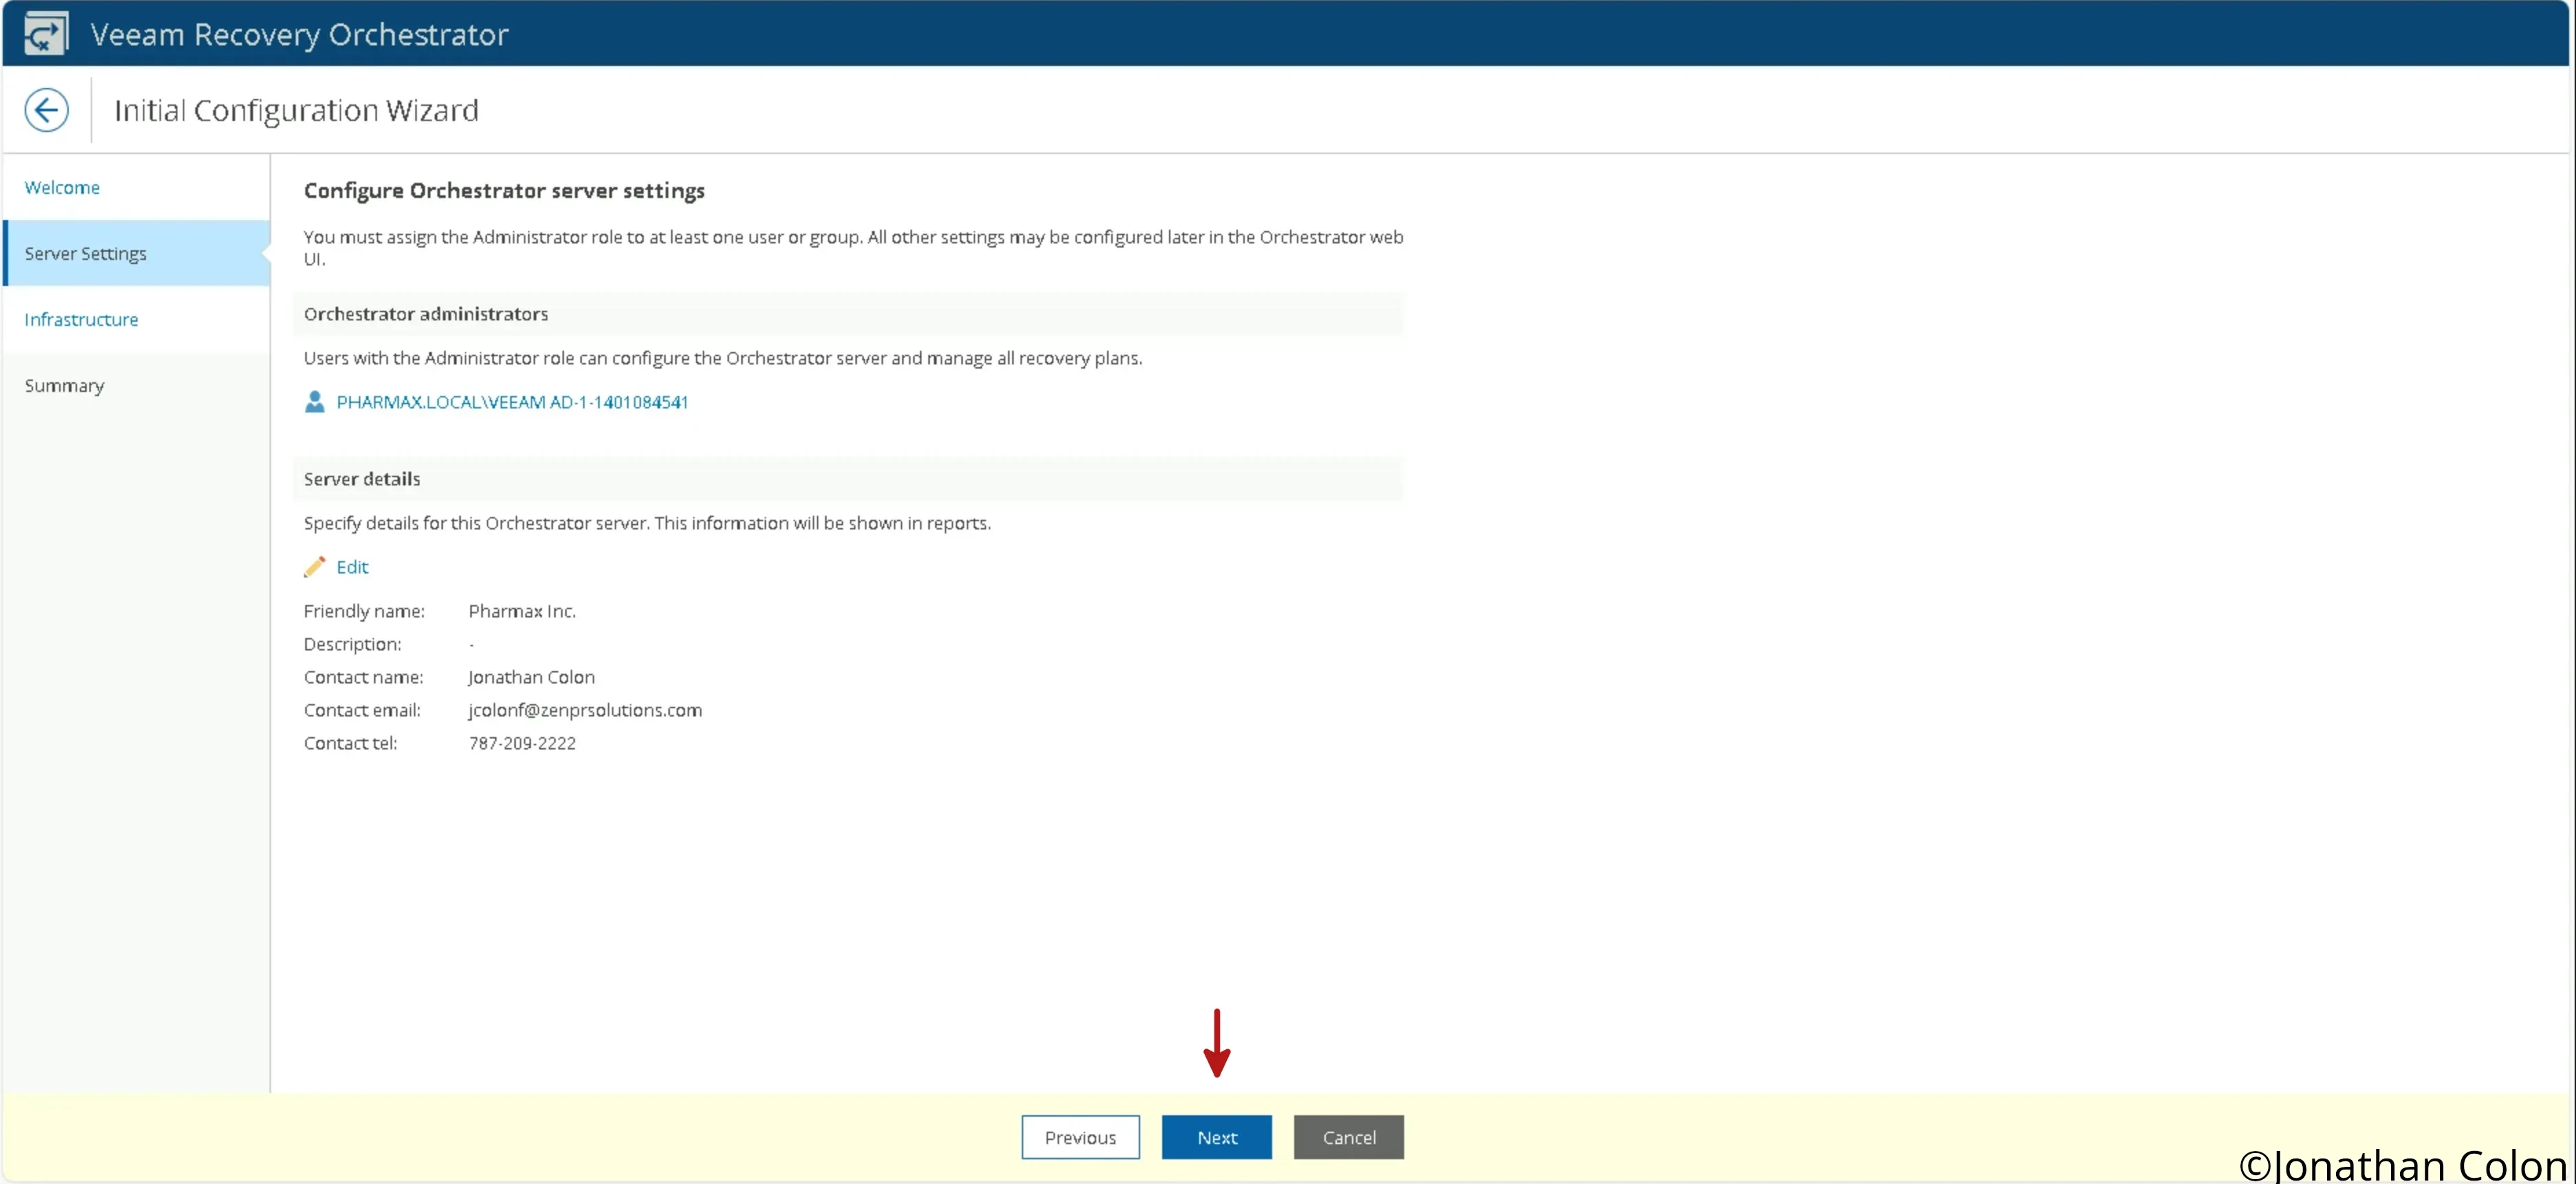The height and width of the screenshot is (1184, 2576).
Task: Click the Previous button to go back
Action: [1080, 1137]
